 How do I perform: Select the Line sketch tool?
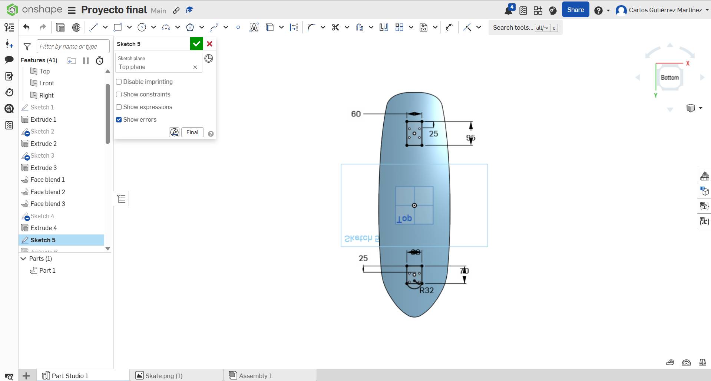94,27
